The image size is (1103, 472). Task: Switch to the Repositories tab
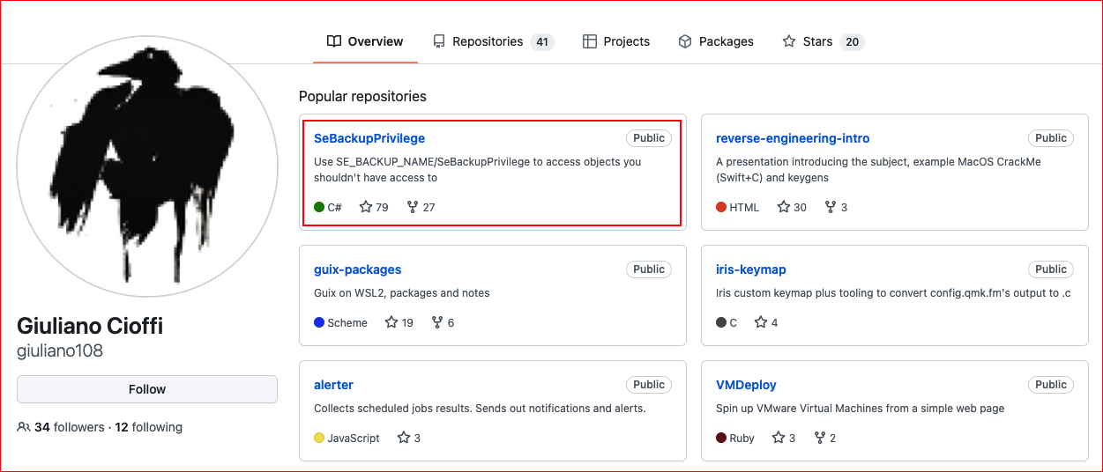(x=493, y=41)
